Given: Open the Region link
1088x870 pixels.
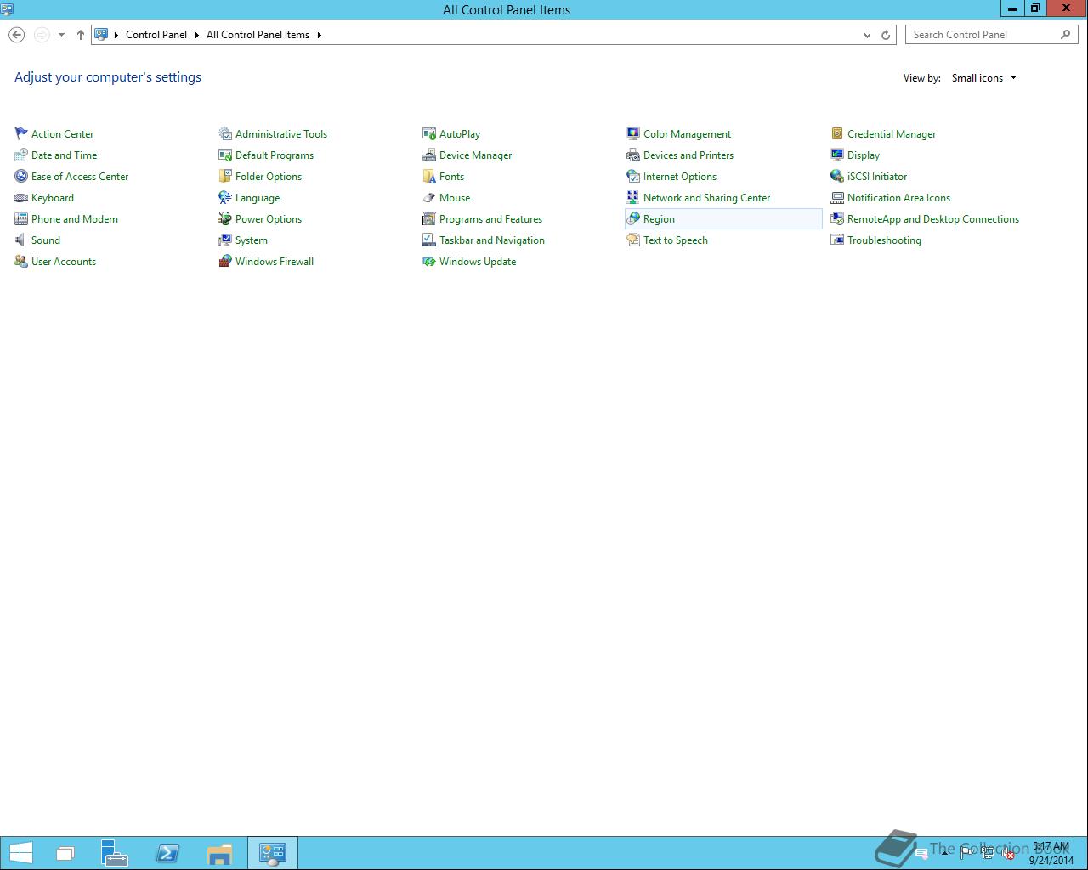Looking at the screenshot, I should [659, 218].
